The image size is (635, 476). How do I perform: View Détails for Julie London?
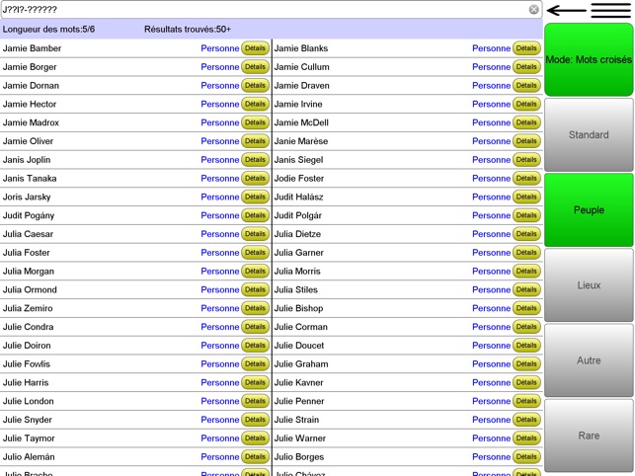pos(255,401)
